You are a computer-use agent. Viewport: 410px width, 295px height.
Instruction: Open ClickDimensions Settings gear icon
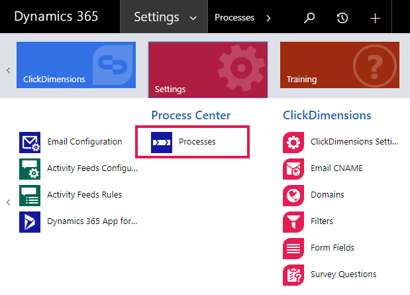293,143
